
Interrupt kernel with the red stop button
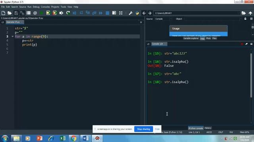pyautogui.click(x=242, y=44)
